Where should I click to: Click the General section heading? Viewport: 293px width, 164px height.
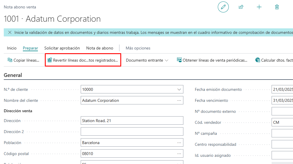pos(13,75)
